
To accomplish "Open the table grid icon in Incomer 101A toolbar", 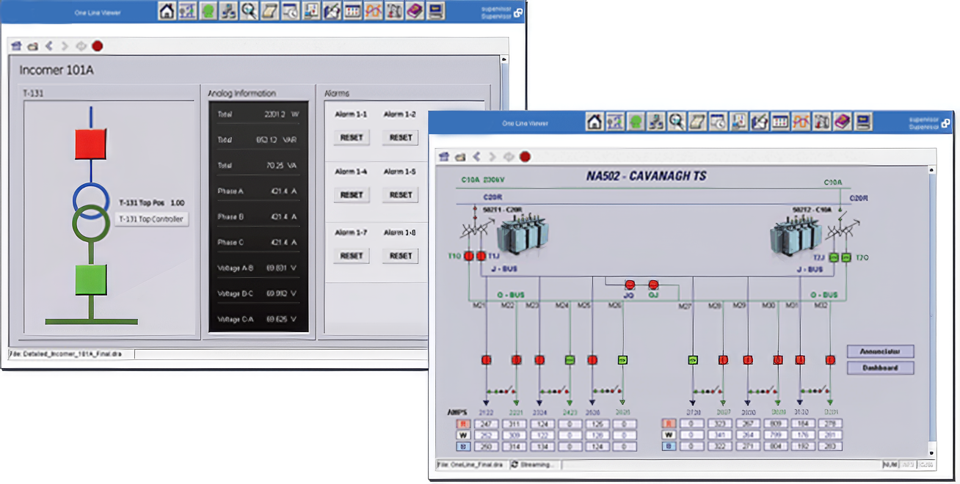I will (x=352, y=11).
